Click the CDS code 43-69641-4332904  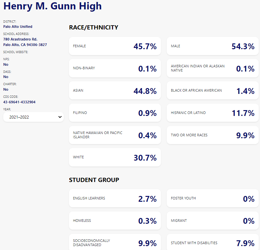(x=19, y=102)
